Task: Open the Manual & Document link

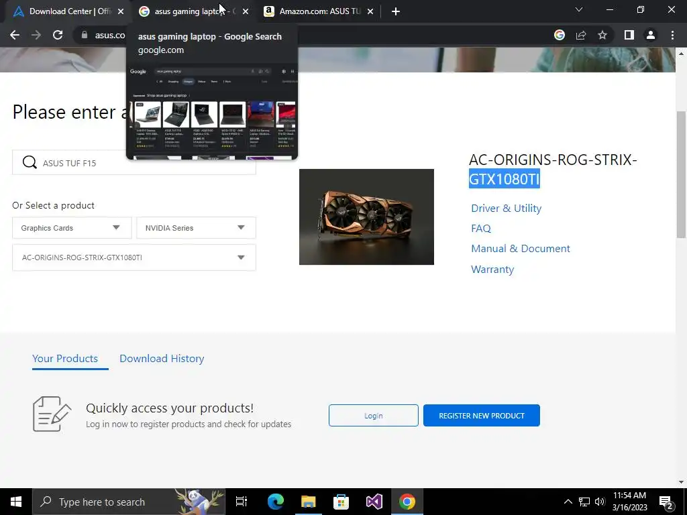Action: [x=521, y=249]
